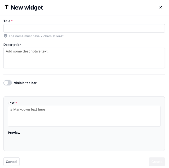Click the Description field label

pos(12,45)
